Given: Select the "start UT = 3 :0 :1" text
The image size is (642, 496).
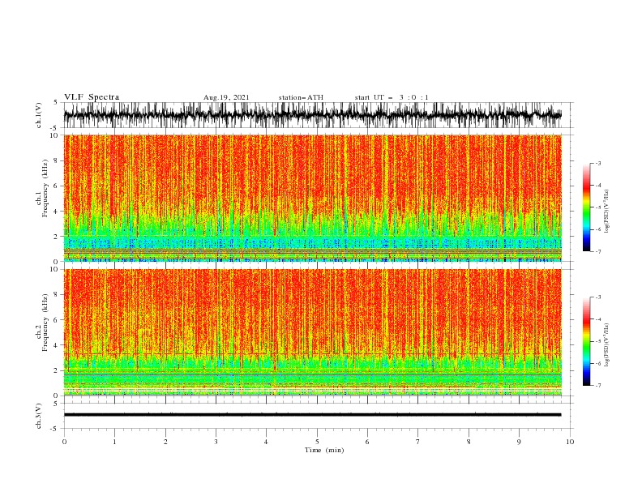Looking at the screenshot, I should [x=392, y=97].
